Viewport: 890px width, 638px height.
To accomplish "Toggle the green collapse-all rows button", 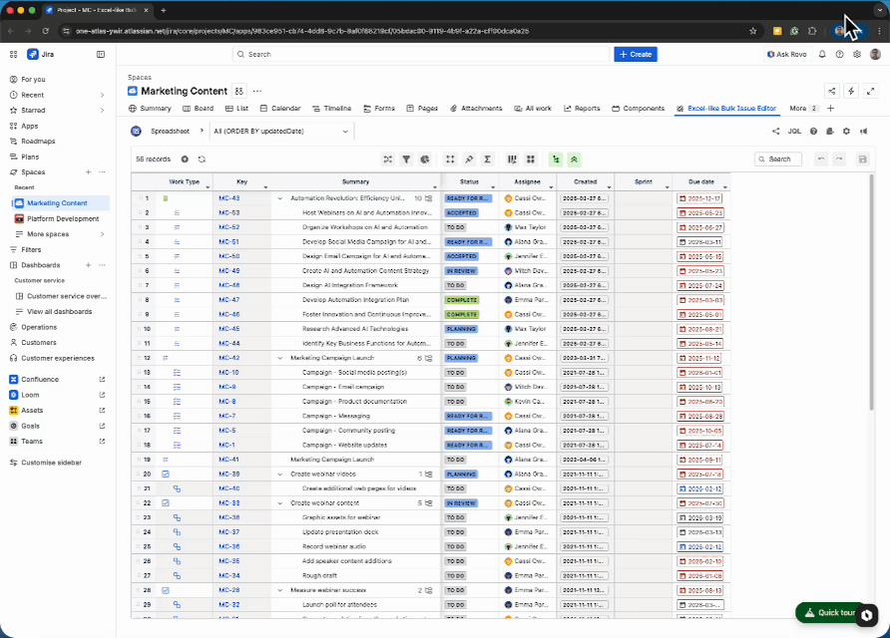I will 574,159.
